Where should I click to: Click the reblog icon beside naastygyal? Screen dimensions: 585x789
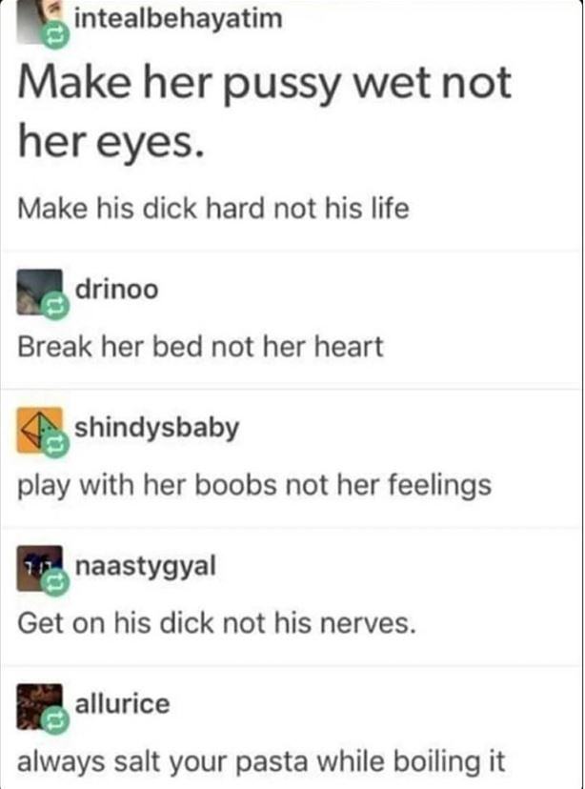(x=55, y=582)
